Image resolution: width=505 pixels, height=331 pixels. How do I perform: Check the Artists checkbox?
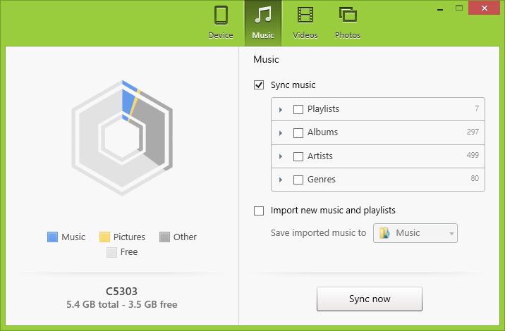(x=298, y=156)
